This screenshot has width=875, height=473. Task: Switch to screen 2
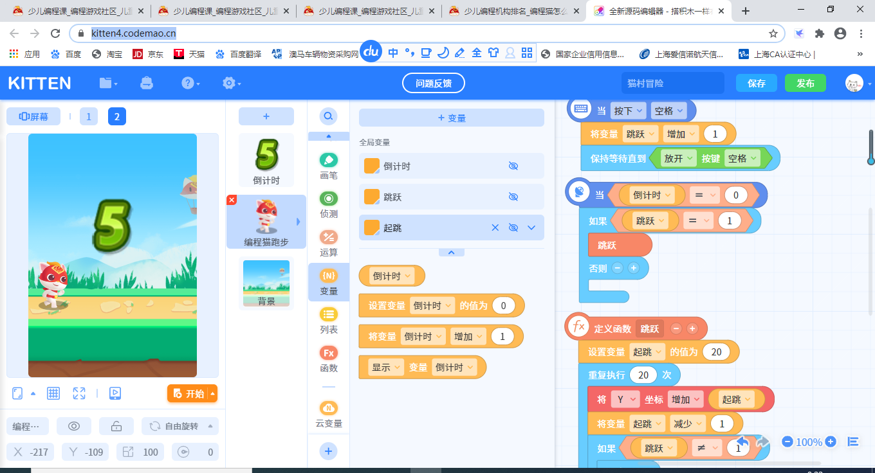tap(117, 116)
